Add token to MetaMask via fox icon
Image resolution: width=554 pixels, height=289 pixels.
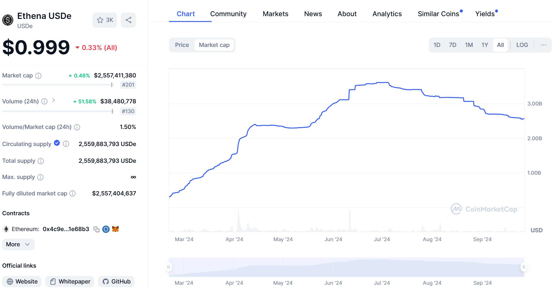[x=115, y=229]
